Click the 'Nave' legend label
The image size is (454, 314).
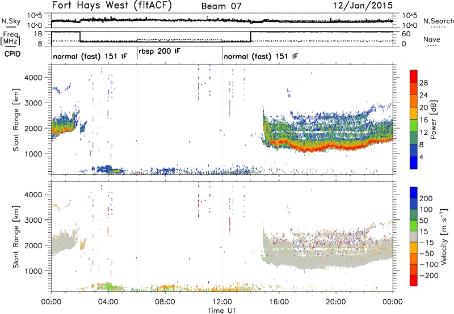(x=432, y=39)
